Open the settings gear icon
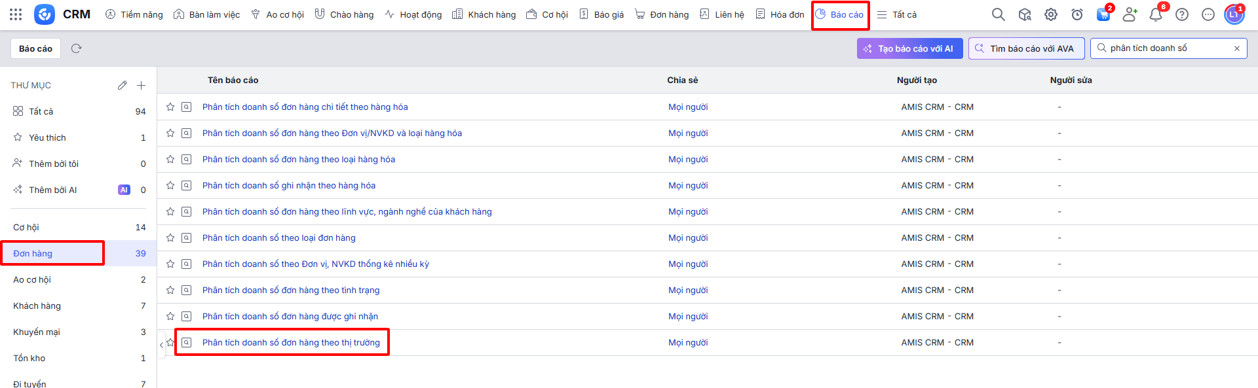This screenshot has width=1258, height=388. (1051, 14)
